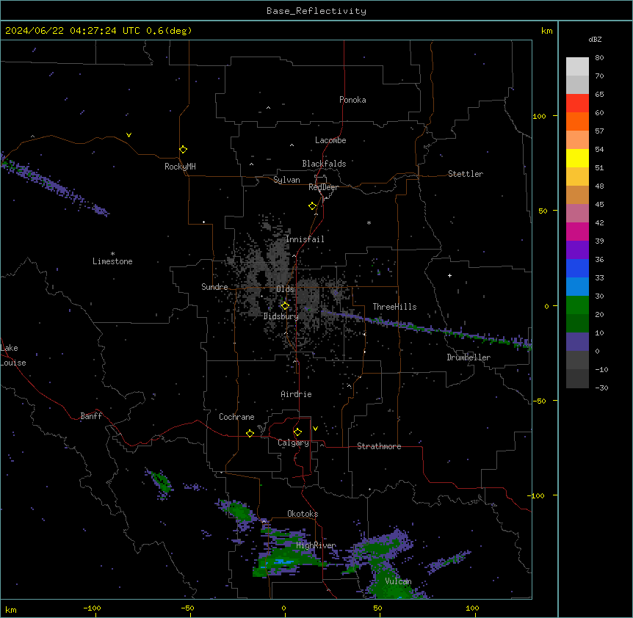Click the 80 value on the dBZ legend
The height and width of the screenshot is (618, 633).
pos(599,58)
